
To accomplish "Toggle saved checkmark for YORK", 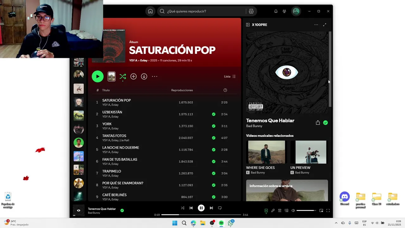I will [x=214, y=126].
